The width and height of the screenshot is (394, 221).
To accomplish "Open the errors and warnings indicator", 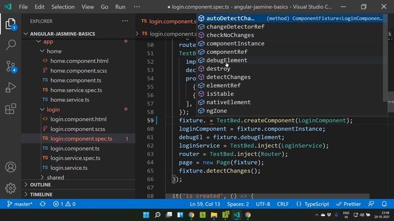I will pos(64,204).
